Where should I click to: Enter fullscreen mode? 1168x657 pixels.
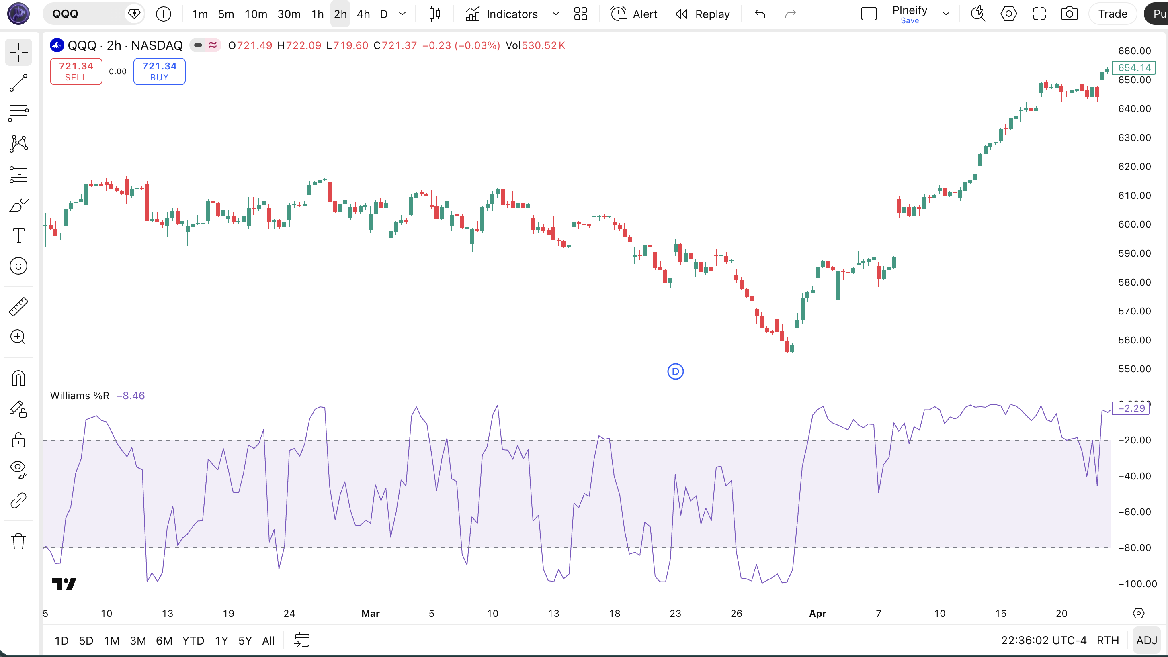tap(1039, 14)
